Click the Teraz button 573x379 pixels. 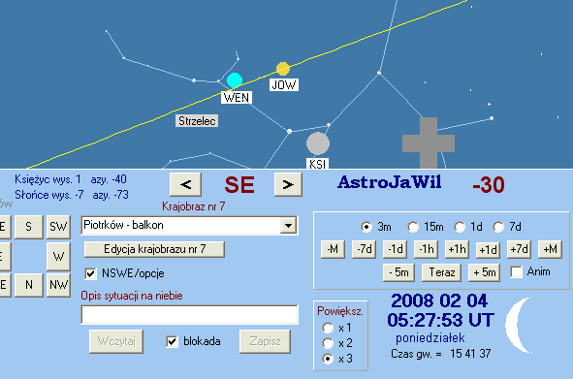tap(441, 272)
